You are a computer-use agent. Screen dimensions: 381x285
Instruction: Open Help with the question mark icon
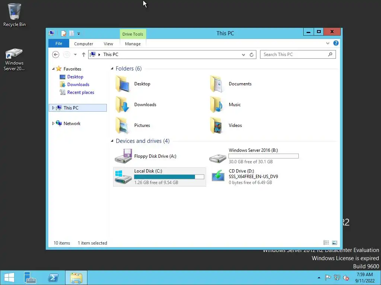[x=336, y=43]
